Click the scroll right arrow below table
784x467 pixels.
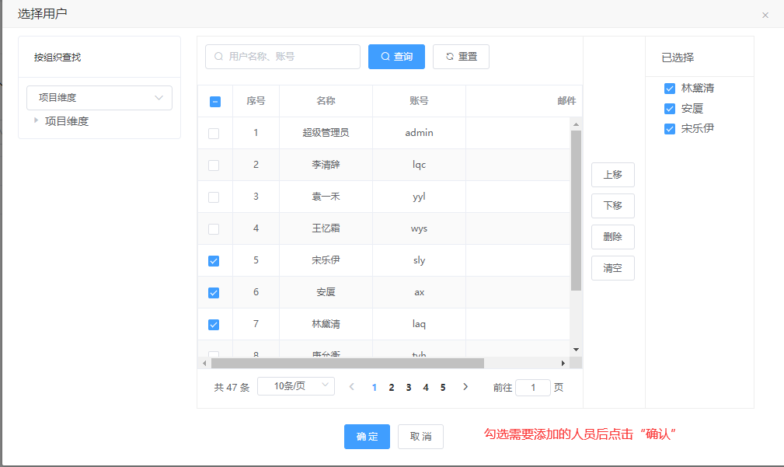click(x=563, y=363)
